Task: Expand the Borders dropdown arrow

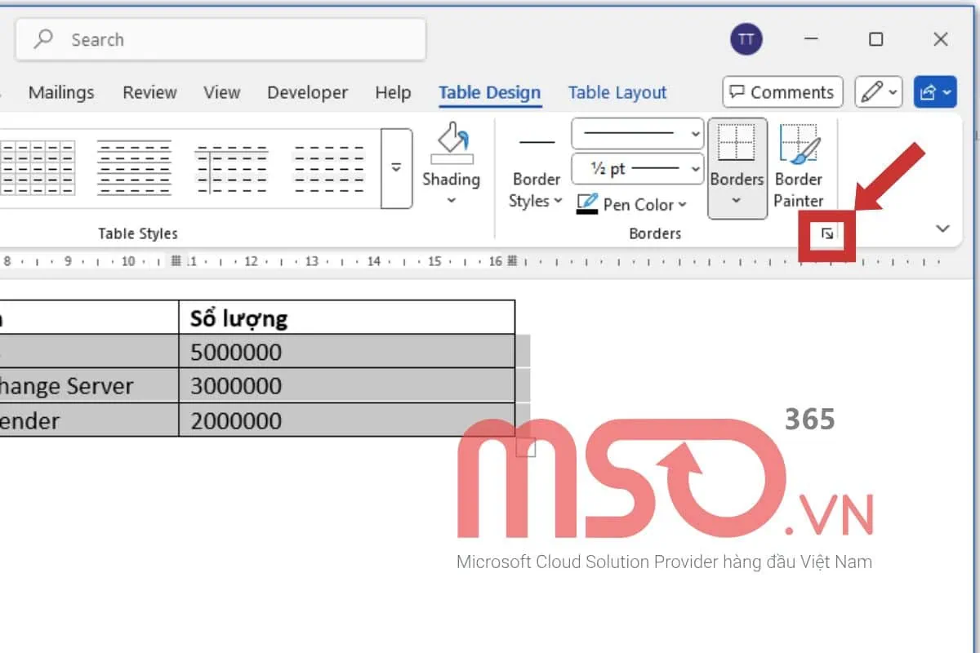Action: pos(737,201)
